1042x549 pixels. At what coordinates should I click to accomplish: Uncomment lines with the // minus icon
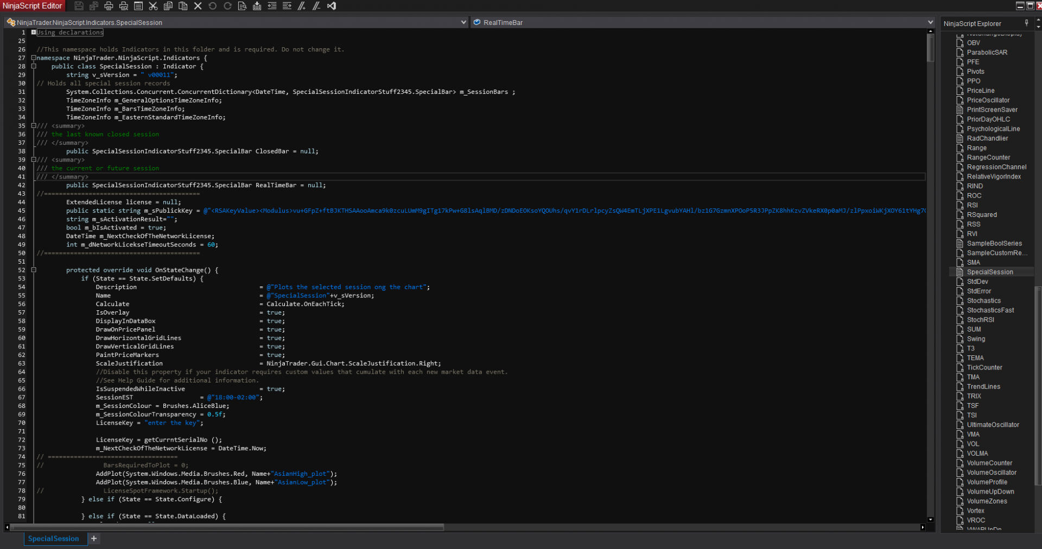(316, 6)
